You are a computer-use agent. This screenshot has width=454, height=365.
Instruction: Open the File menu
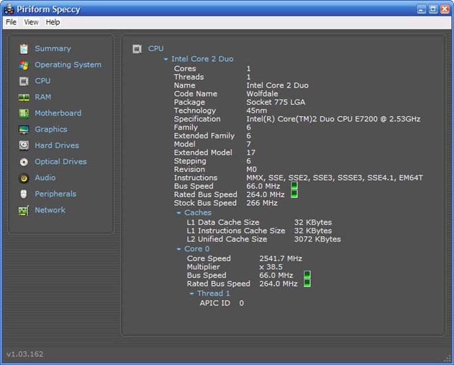[10, 22]
